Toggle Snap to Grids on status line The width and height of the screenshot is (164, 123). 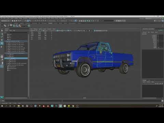[x=36, y=21]
